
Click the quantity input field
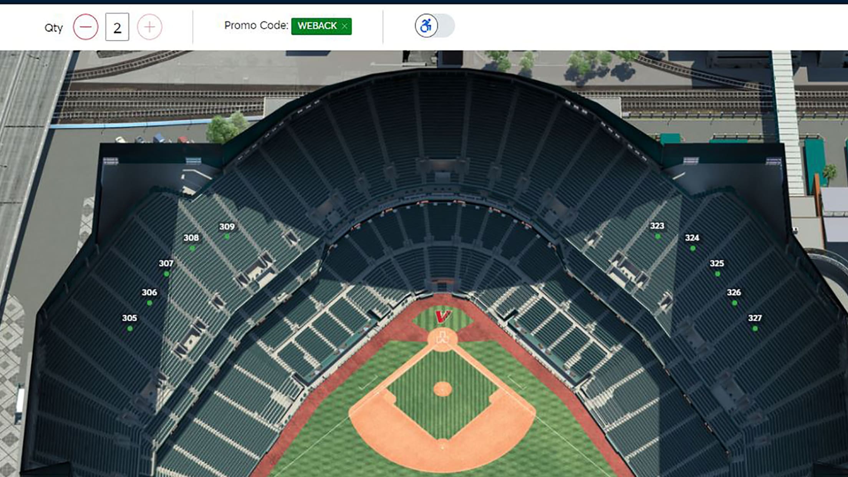pyautogui.click(x=117, y=27)
